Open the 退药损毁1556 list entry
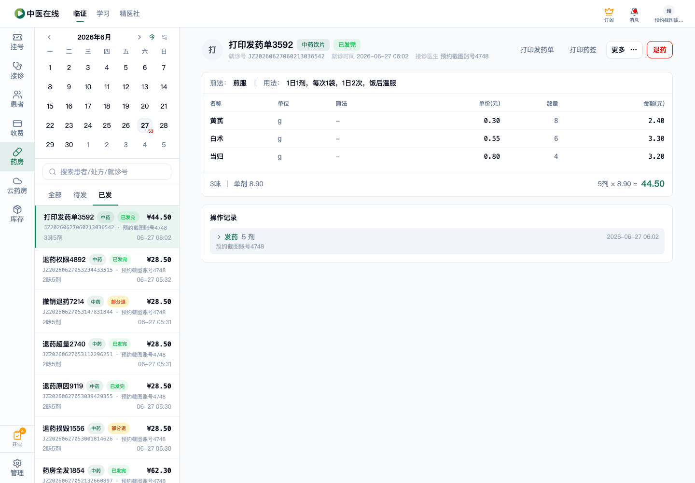The height and width of the screenshot is (483, 695). pyautogui.click(x=107, y=438)
